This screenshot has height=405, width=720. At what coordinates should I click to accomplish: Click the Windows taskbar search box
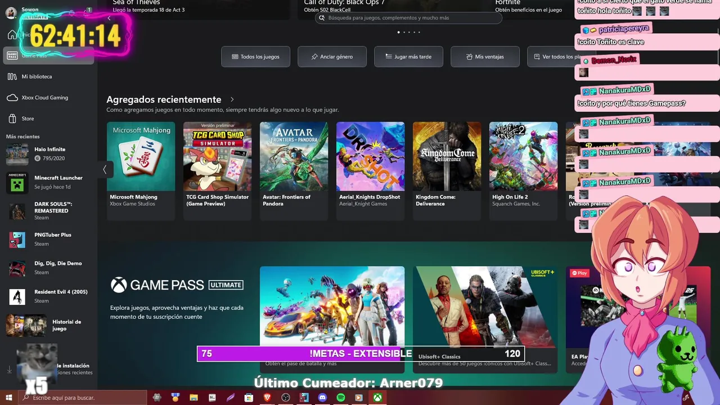(82, 398)
